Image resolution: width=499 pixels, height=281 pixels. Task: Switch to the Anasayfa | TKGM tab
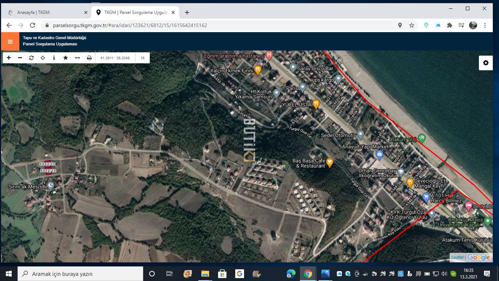click(47, 12)
